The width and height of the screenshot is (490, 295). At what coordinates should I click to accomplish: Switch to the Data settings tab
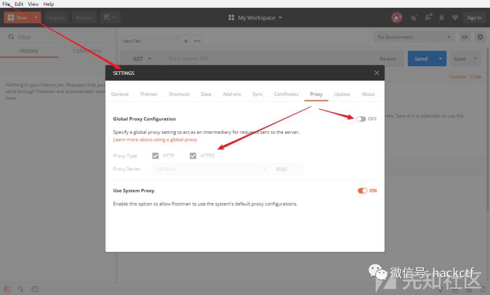click(206, 94)
